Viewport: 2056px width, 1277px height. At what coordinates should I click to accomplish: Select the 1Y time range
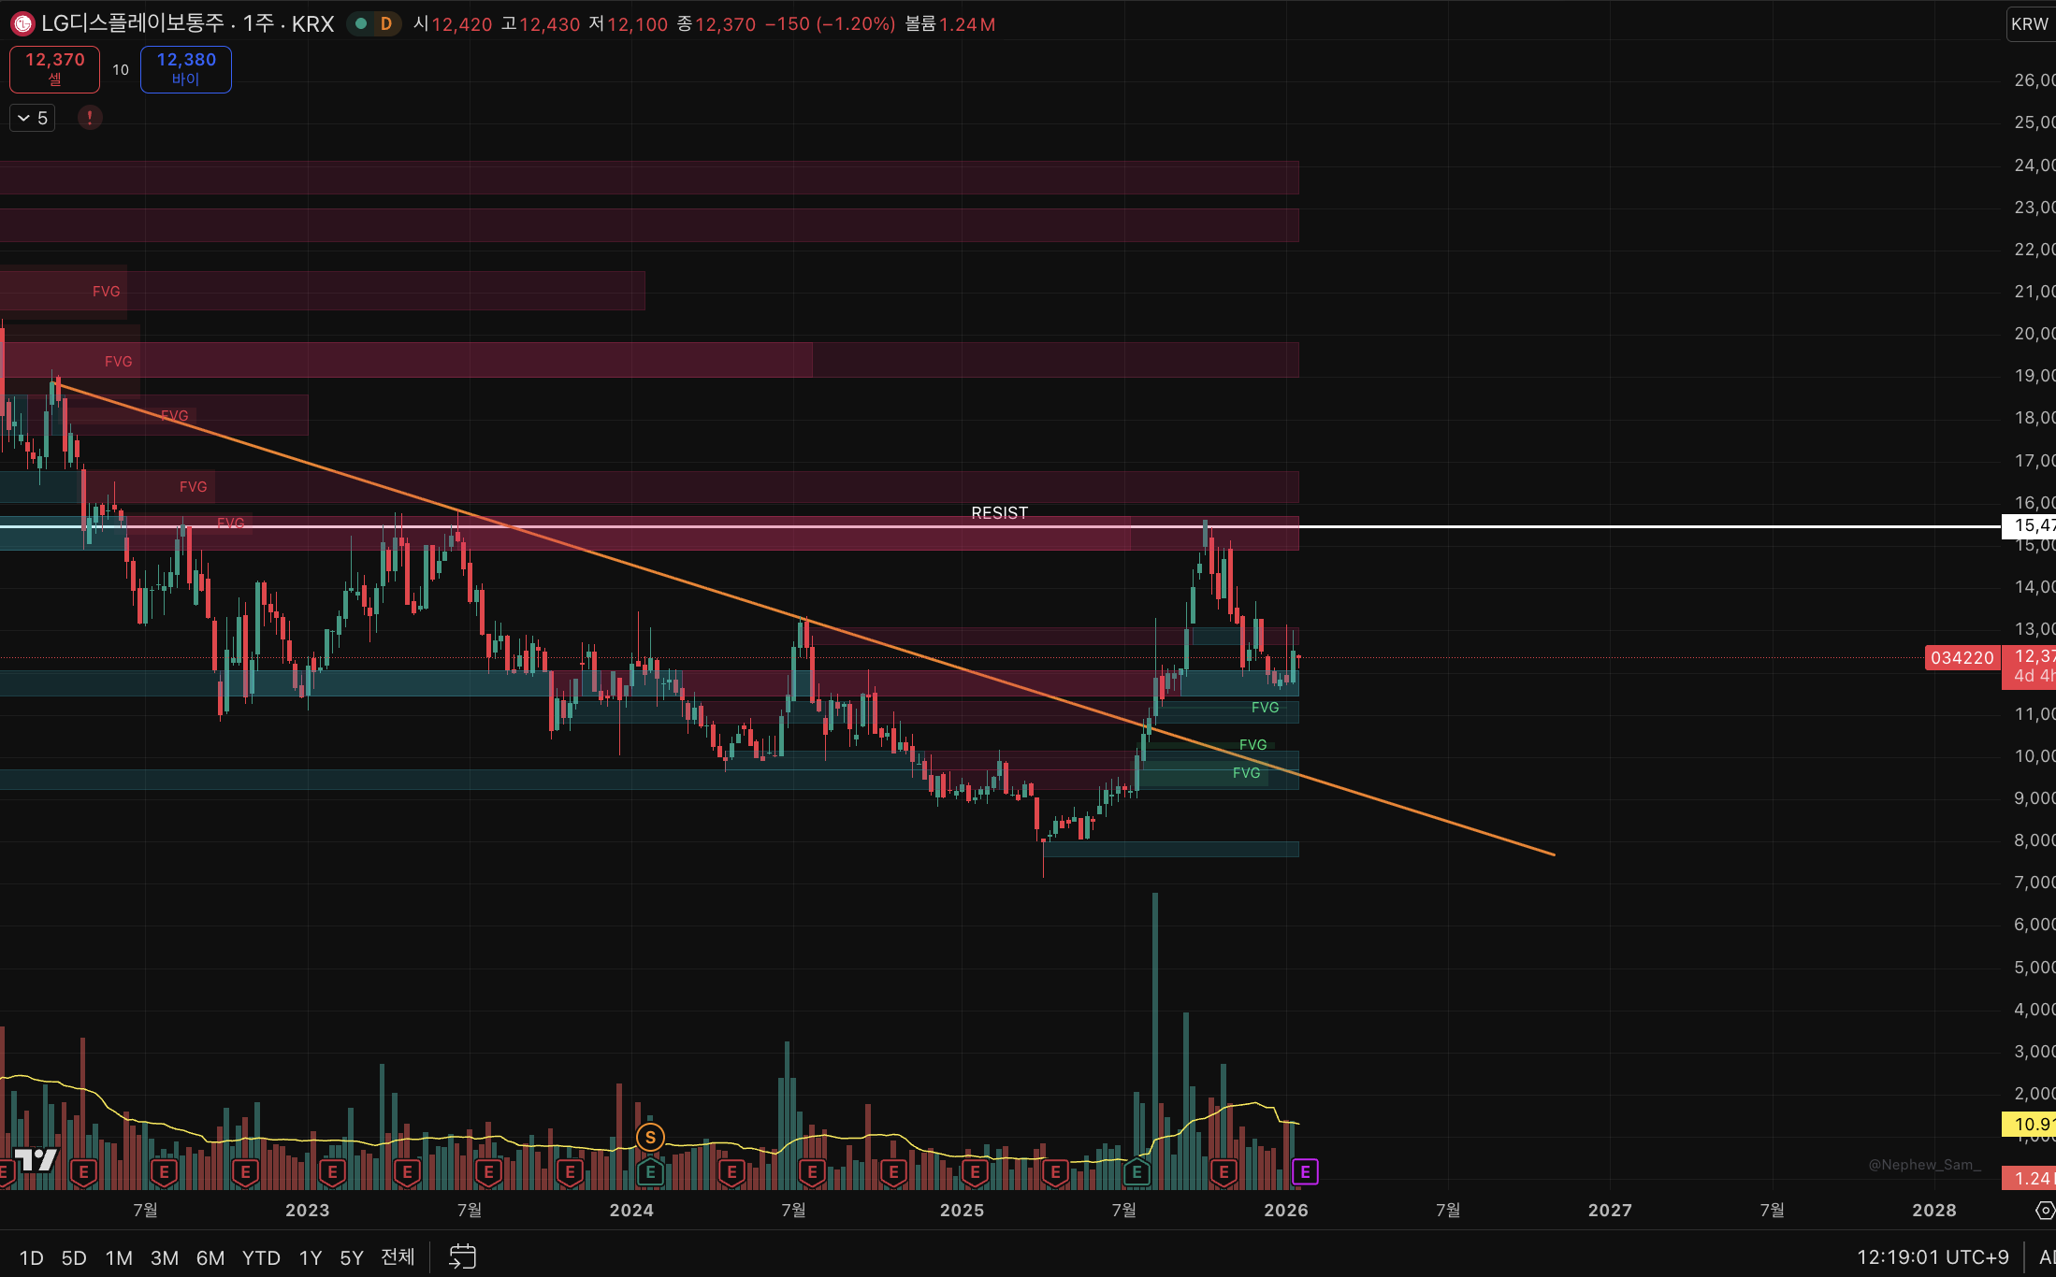[x=310, y=1257]
